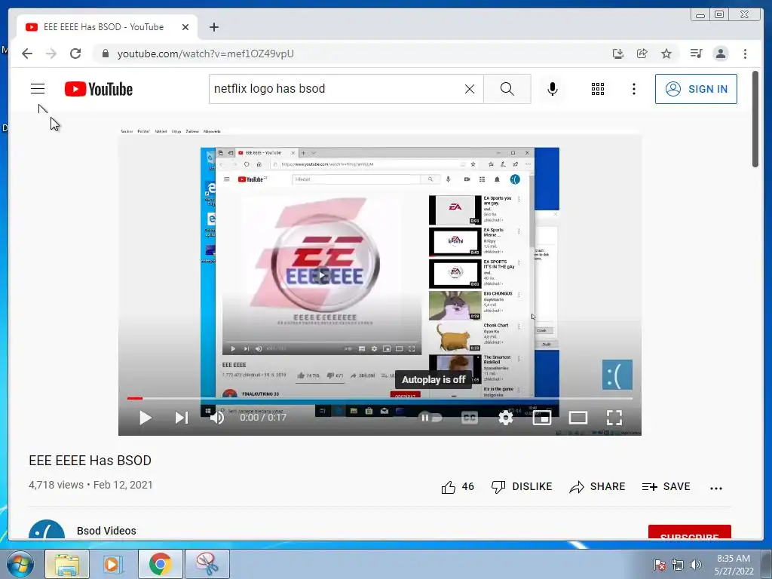Click the search magnifier button
This screenshot has width=772, height=579.
tap(507, 89)
